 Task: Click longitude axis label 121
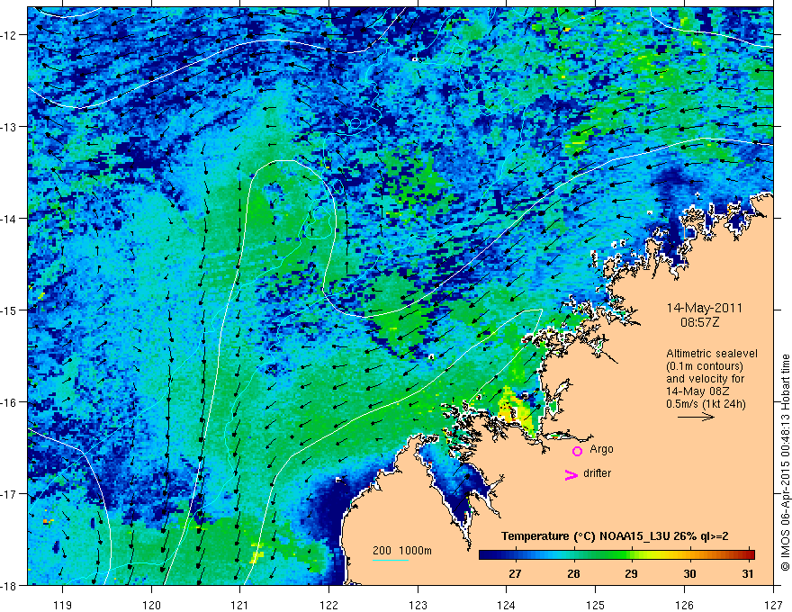point(240,605)
